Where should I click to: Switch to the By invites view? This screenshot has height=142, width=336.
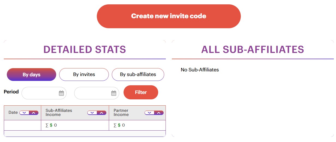pos(84,74)
